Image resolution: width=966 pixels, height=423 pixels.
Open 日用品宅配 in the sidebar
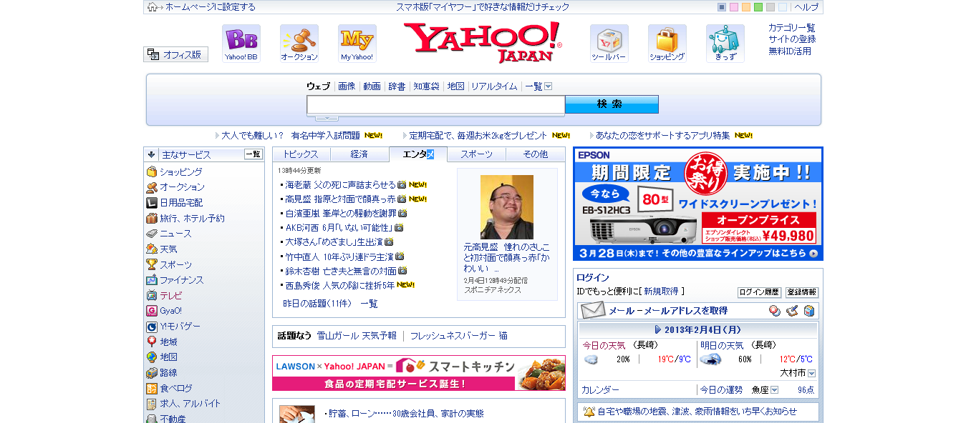click(181, 203)
